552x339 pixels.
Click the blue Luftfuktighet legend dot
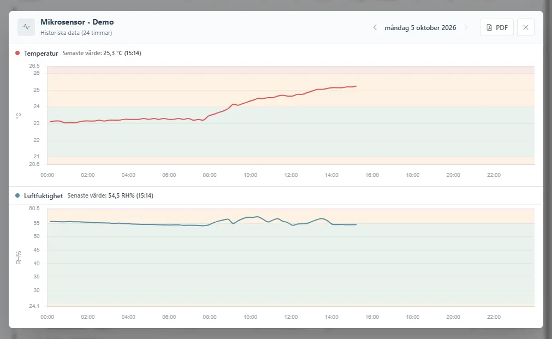(x=17, y=196)
